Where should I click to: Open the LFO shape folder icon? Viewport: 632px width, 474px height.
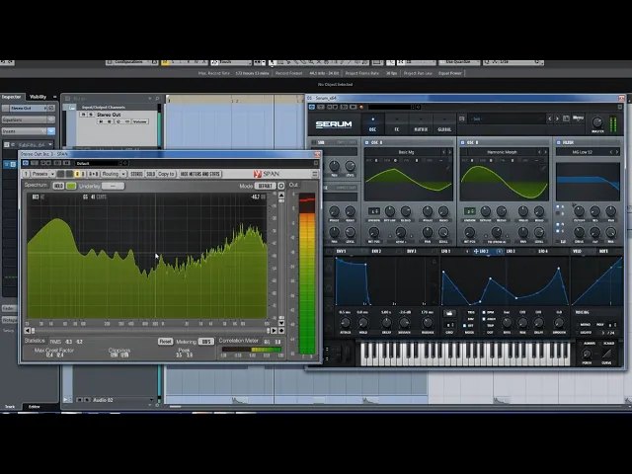(449, 313)
